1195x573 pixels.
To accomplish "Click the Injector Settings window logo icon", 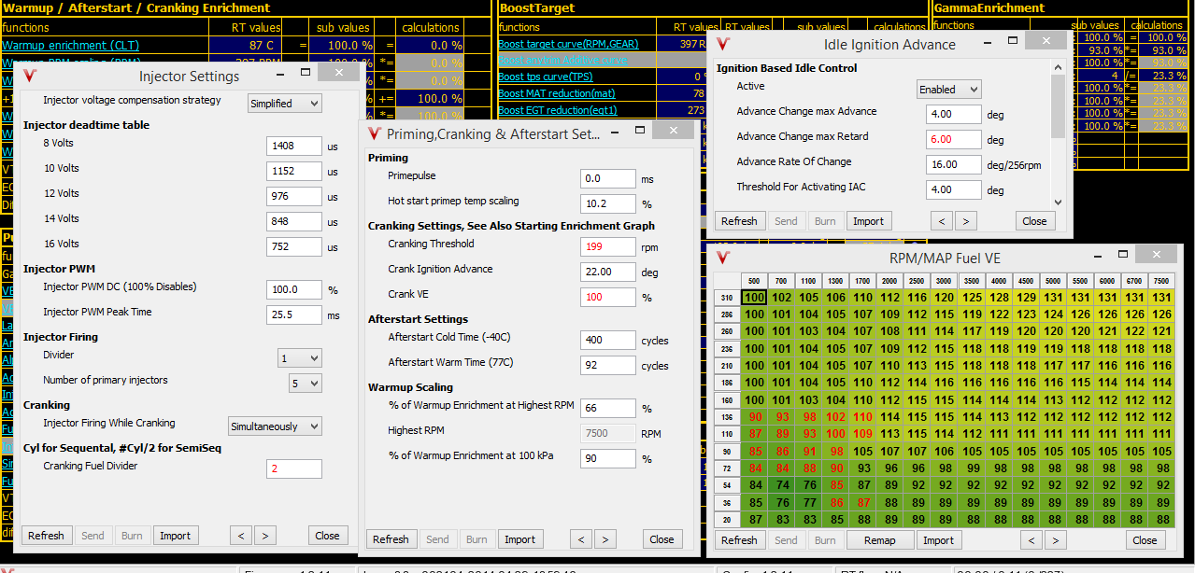I will tap(31, 76).
